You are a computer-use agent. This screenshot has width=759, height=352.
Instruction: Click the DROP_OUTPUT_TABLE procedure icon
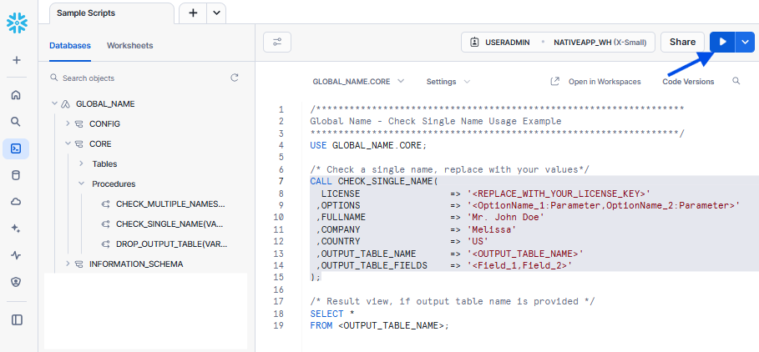105,244
